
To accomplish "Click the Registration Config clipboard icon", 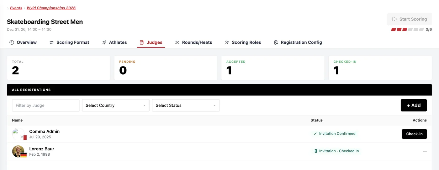I will point(276,42).
